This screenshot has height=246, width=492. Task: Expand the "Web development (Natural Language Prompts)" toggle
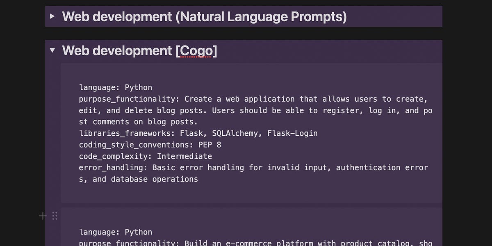click(52, 16)
